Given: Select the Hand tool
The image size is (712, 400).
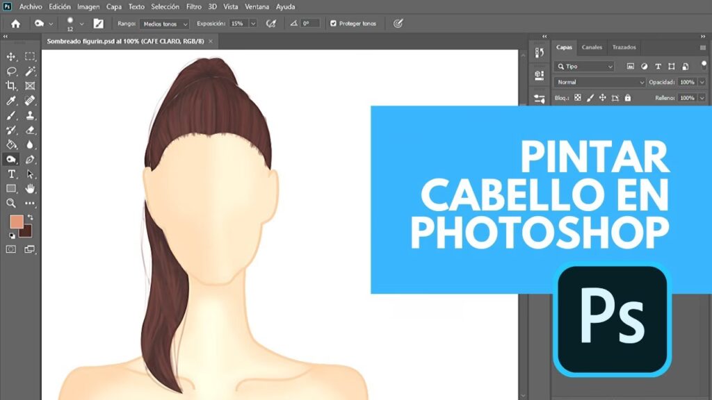Looking at the screenshot, I should pyautogui.click(x=30, y=188).
